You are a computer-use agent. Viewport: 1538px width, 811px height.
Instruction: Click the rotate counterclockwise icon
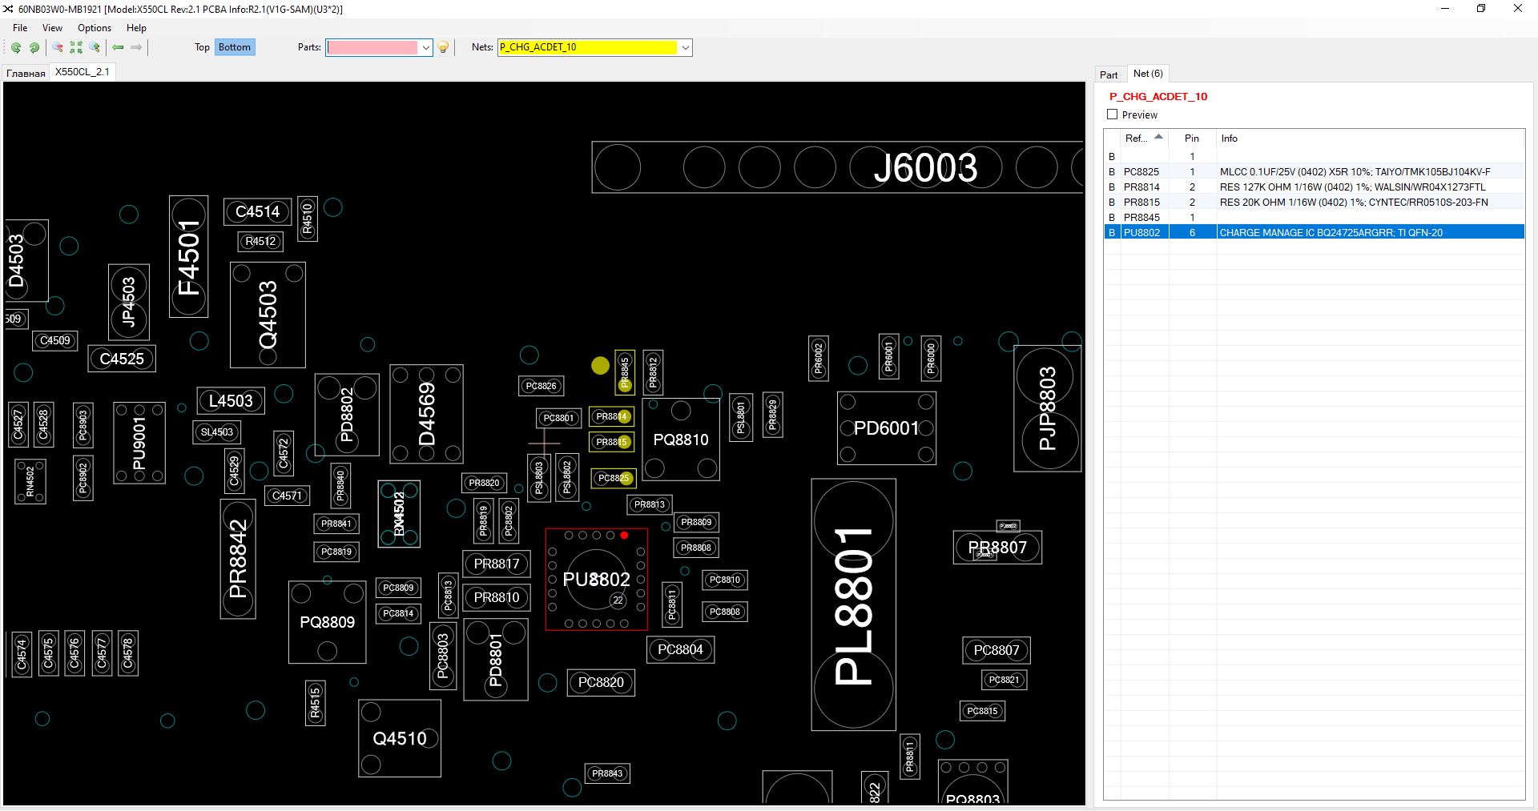click(x=15, y=48)
